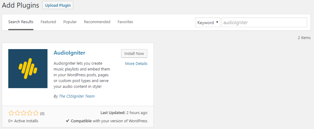Viewport: 314px width, 129px height.
Task: Click the third rating star
Action: [x=24, y=113]
